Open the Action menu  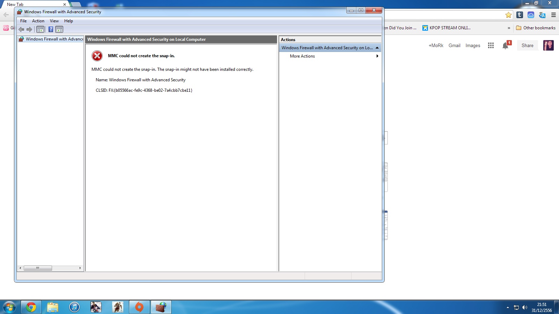pyautogui.click(x=38, y=21)
